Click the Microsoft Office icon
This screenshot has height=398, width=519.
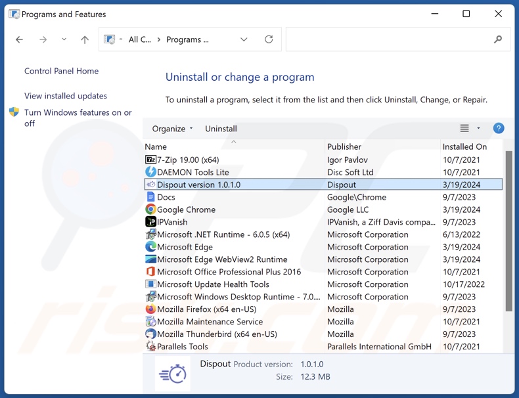(150, 272)
